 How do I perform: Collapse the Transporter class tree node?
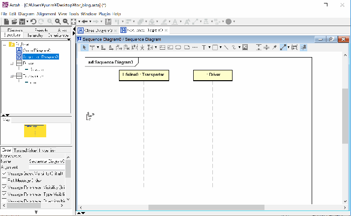(12, 76)
